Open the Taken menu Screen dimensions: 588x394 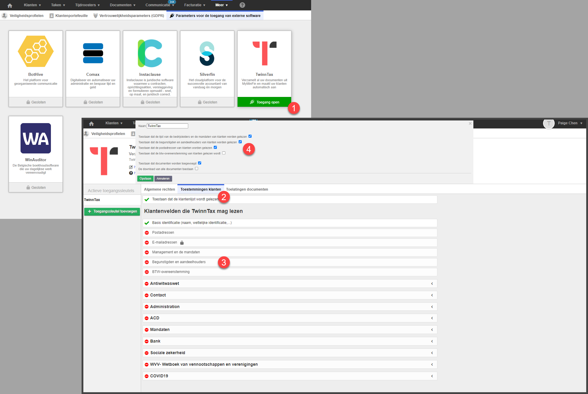[58, 5]
